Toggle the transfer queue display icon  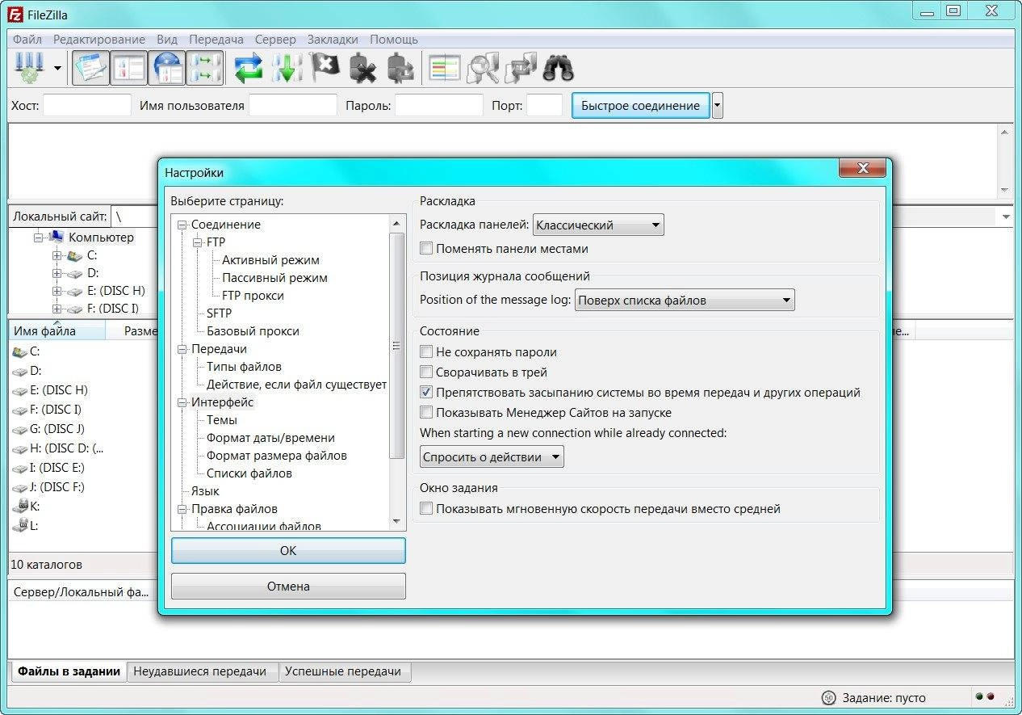pyautogui.click(x=204, y=68)
